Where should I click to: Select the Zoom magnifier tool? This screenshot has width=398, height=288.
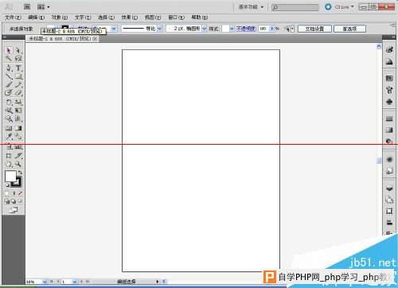(18, 164)
